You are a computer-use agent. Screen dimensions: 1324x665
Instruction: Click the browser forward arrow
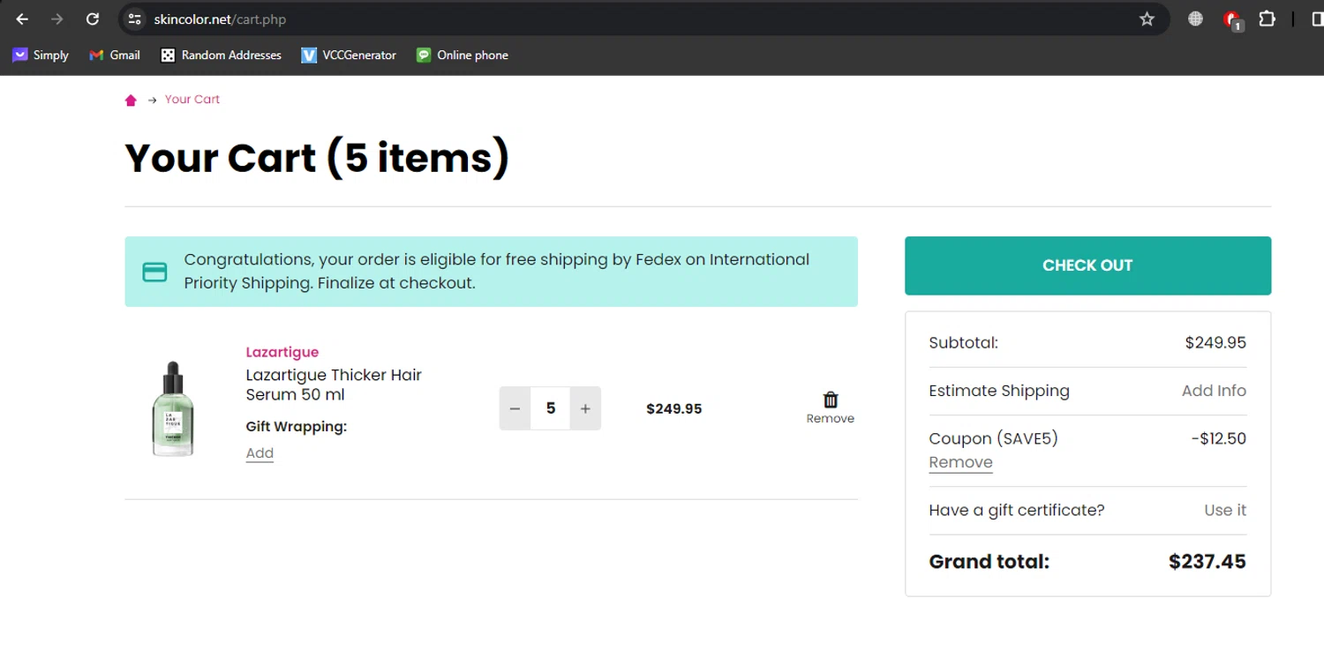(57, 19)
